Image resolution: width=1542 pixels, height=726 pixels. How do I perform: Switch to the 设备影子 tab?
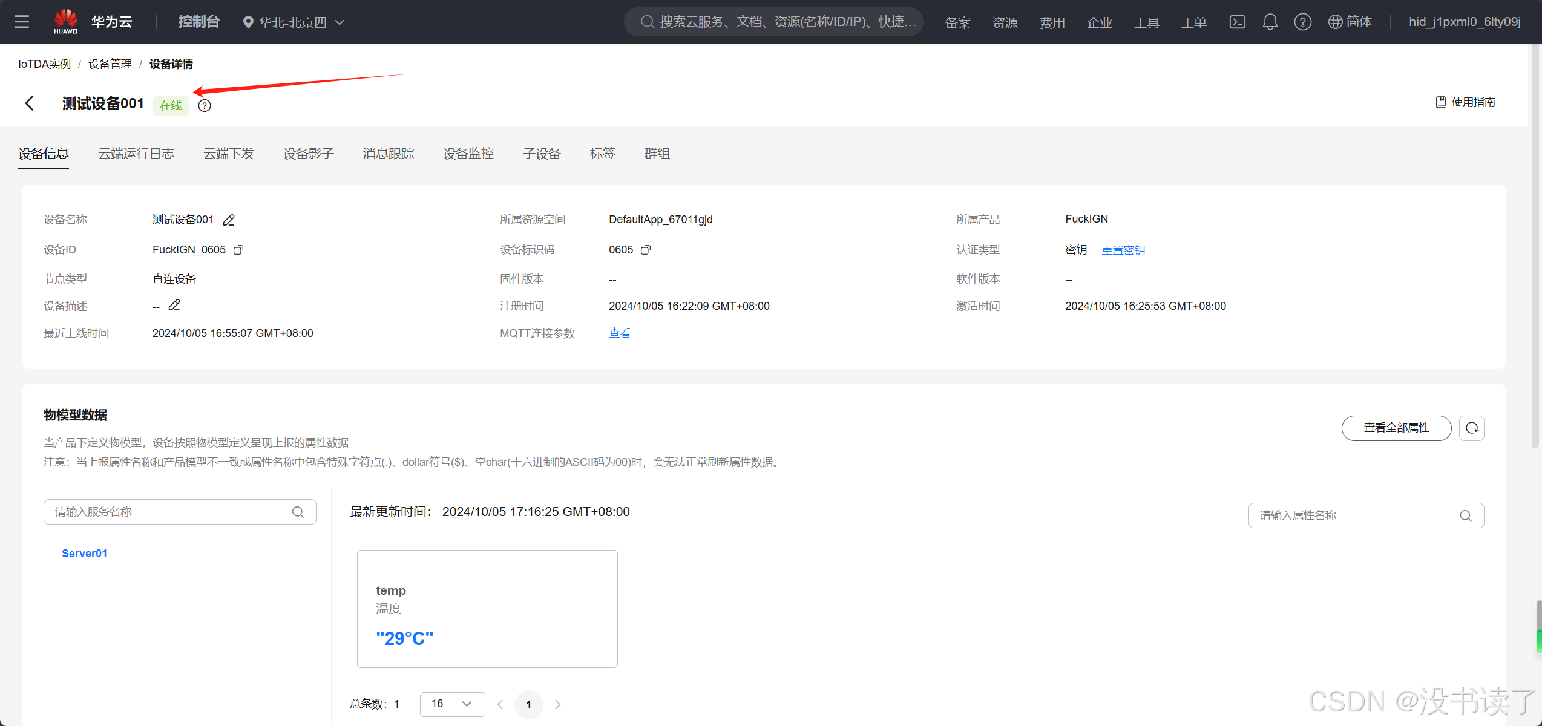tap(309, 154)
